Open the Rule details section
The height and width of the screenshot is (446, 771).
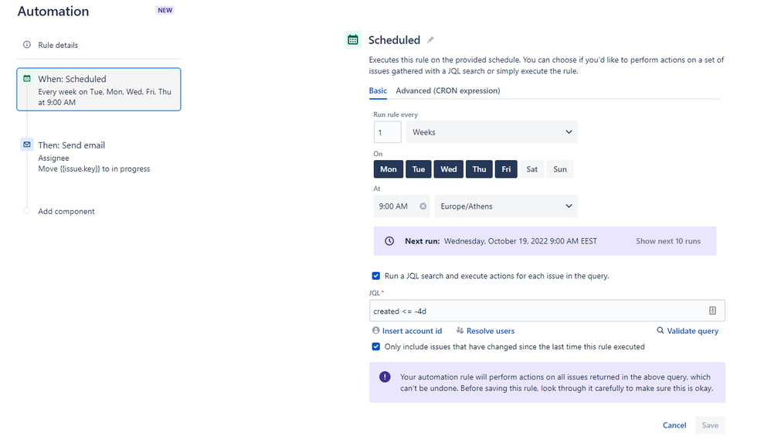(x=56, y=45)
